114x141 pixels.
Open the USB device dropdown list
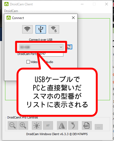point(41,47)
